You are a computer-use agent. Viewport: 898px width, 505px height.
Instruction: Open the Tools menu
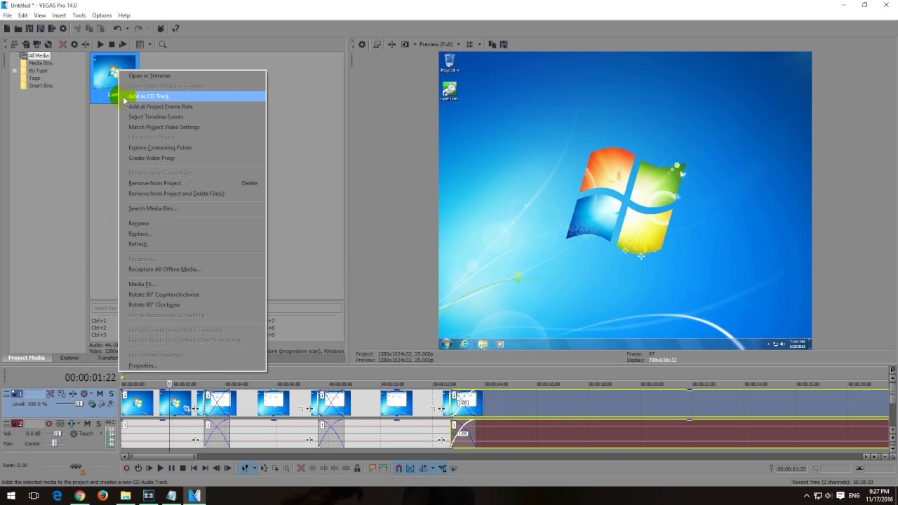pos(79,15)
